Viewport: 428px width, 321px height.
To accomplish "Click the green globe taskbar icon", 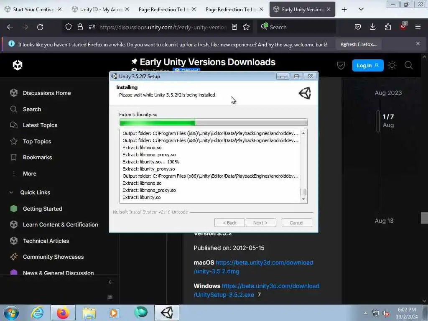I will click(141, 312).
